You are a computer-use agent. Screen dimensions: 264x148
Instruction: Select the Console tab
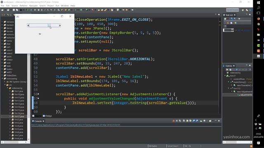pos(38,121)
